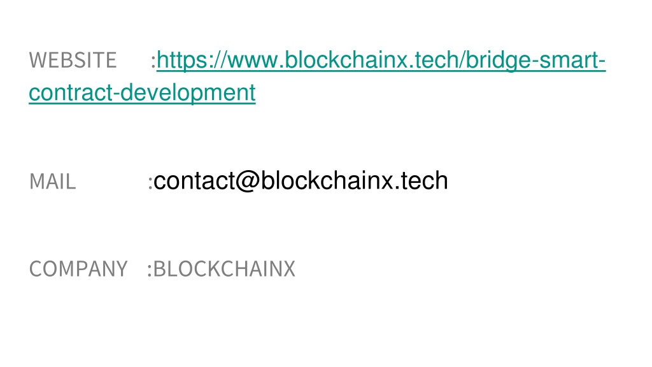Click the contact@blockchainx.tech email address
The image size is (652, 367).
pos(301,181)
